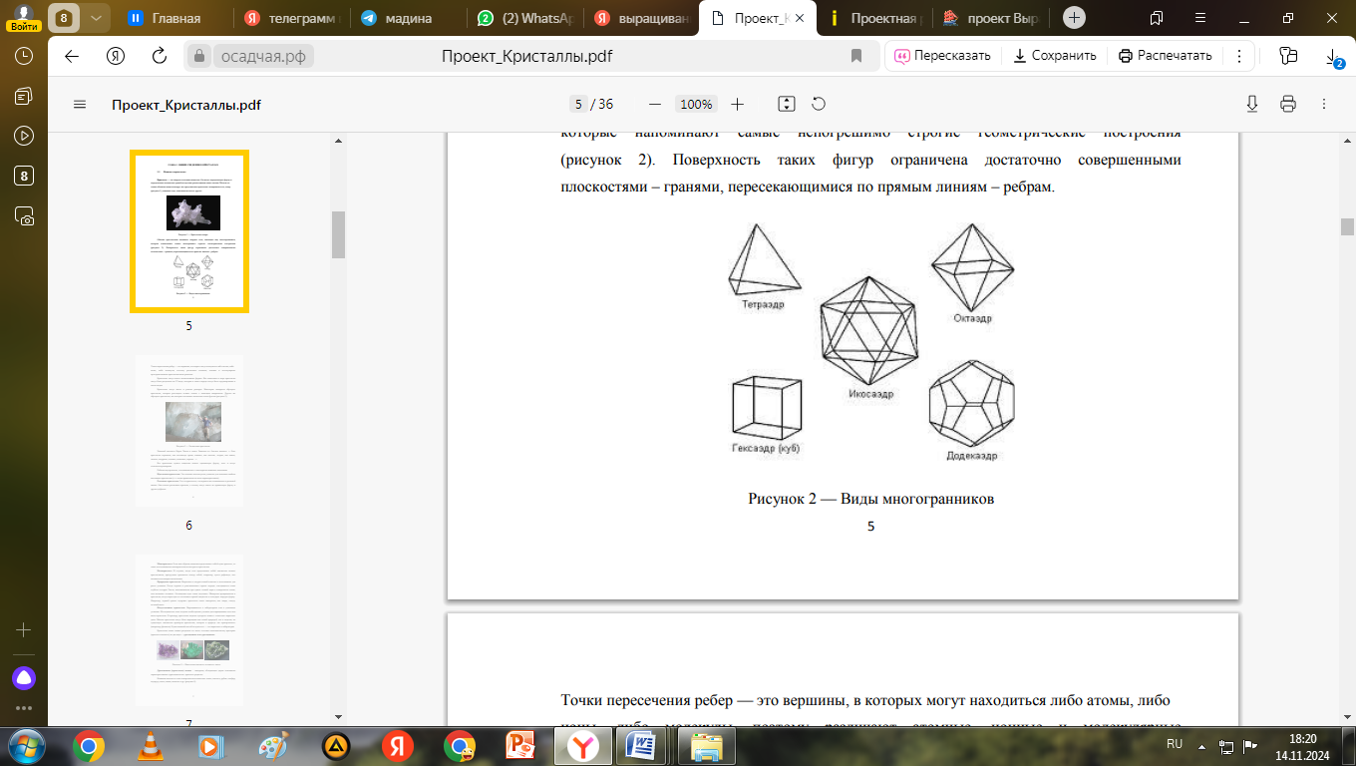Select page 6 thumbnail
This screenshot has width=1356, height=766.
click(189, 433)
